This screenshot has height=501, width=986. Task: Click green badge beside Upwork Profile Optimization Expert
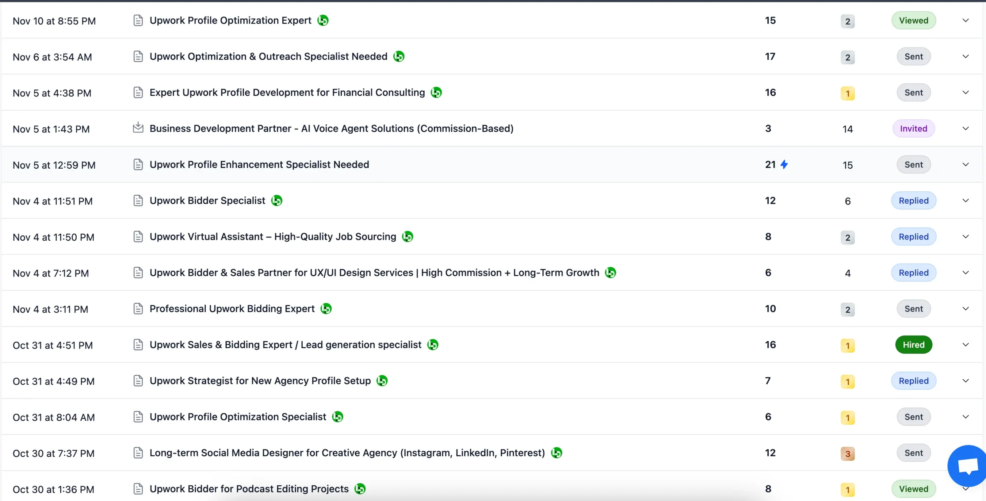click(323, 20)
